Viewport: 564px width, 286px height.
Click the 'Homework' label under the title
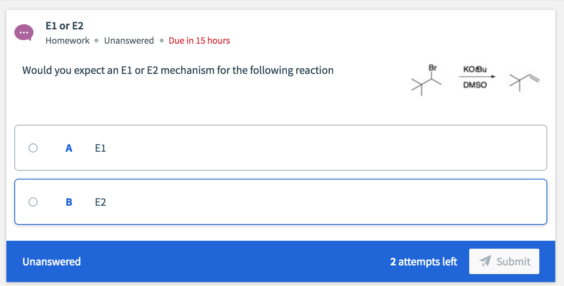[67, 40]
